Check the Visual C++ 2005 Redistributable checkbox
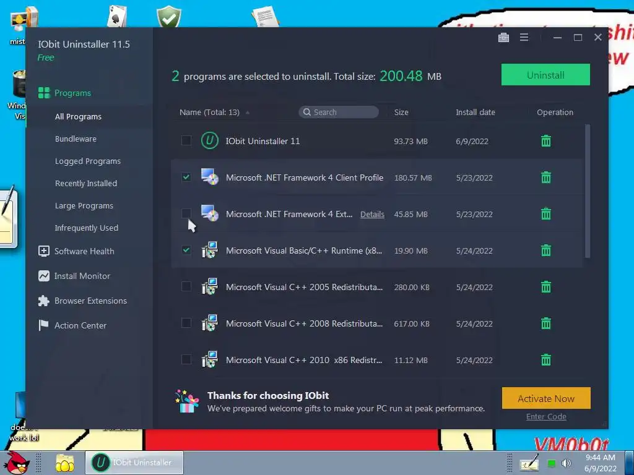The width and height of the screenshot is (634, 475). pos(186,286)
